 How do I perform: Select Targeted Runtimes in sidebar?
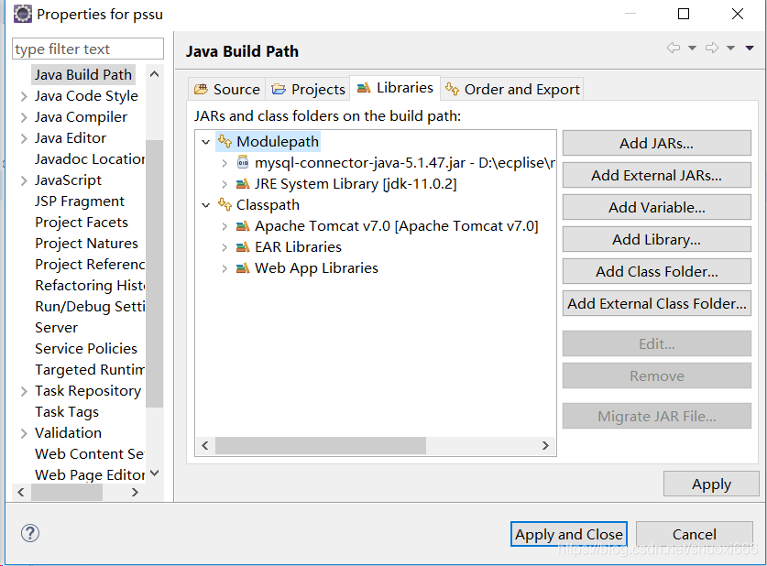[90, 370]
